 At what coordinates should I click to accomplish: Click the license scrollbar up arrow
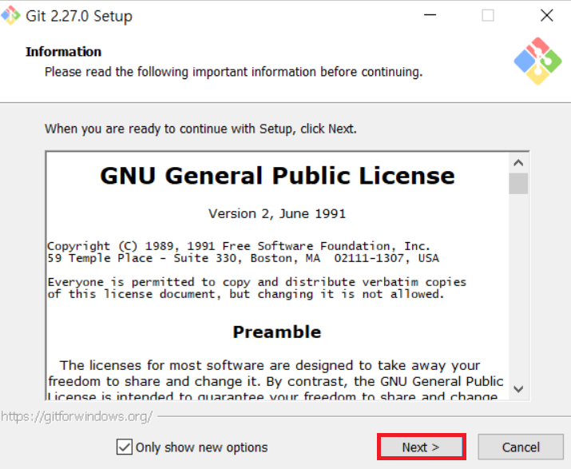518,162
